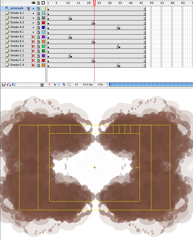
Task: Show the hidden Smoke B.4 layer
Action: [x=33, y=46]
